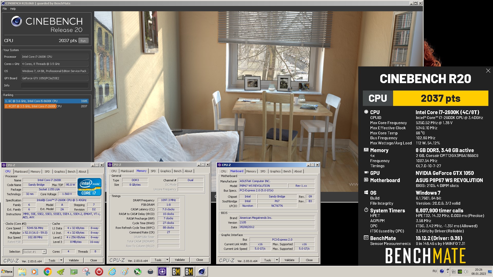Launch Windows Media Player from the taskbar
The image size is (493, 277).
click(35, 272)
